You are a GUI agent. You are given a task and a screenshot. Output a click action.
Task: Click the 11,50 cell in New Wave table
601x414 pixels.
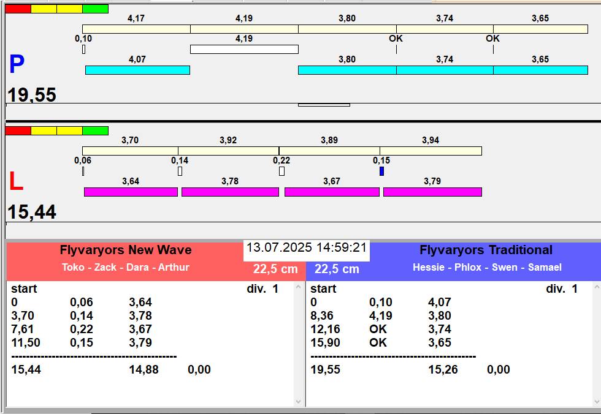26,342
